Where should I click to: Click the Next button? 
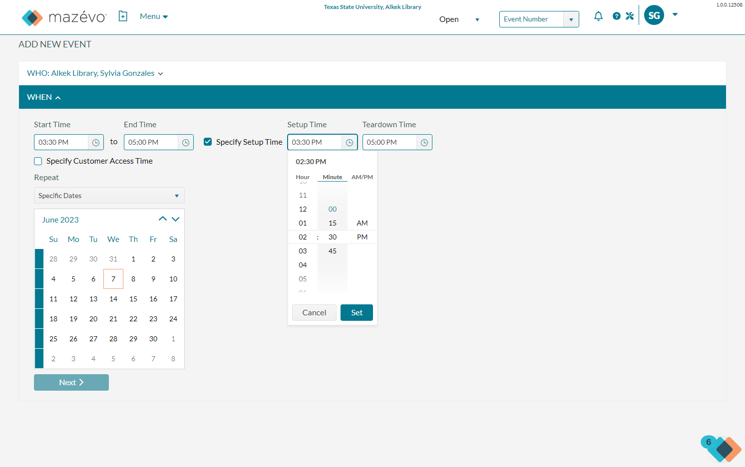pos(71,383)
